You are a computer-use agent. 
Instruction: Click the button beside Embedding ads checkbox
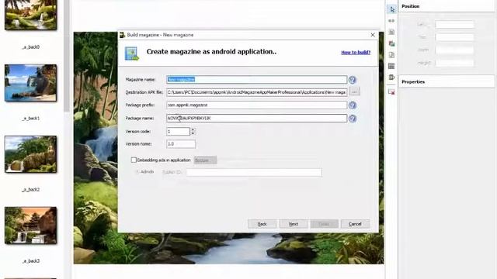(x=205, y=160)
